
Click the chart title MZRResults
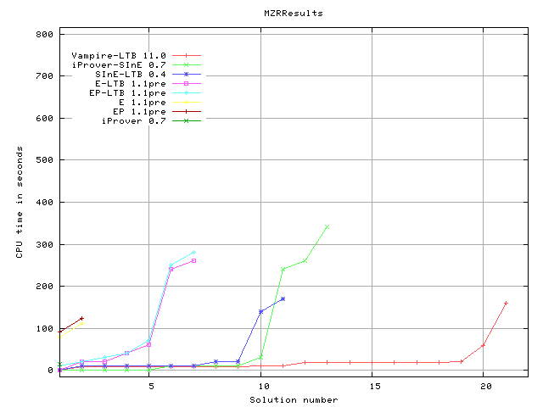(293, 14)
